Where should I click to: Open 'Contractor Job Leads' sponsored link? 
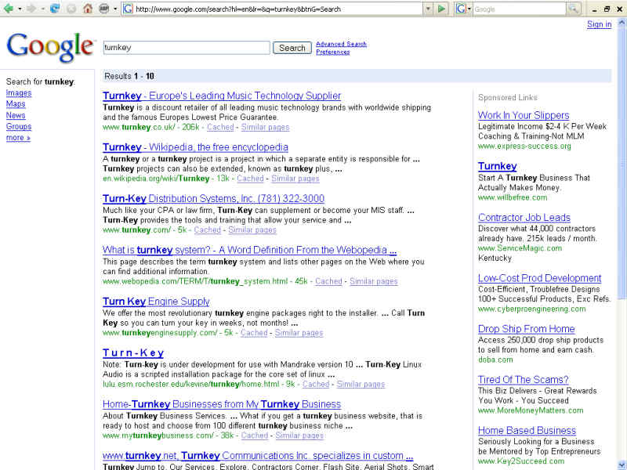point(524,218)
